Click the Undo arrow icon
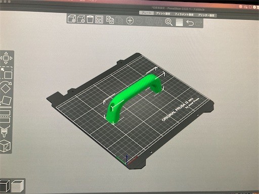The image size is (259, 194). (190, 23)
